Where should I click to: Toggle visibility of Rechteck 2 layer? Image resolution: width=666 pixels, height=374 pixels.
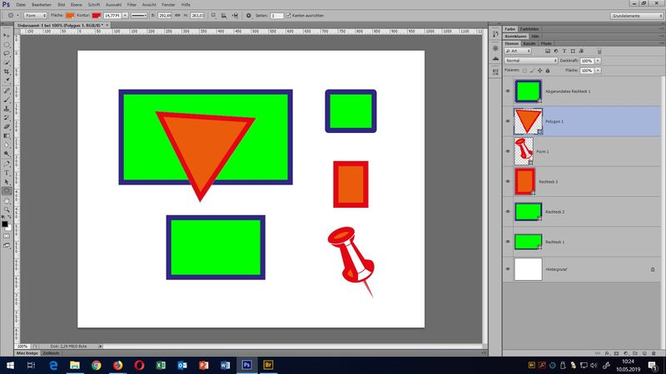pyautogui.click(x=508, y=212)
